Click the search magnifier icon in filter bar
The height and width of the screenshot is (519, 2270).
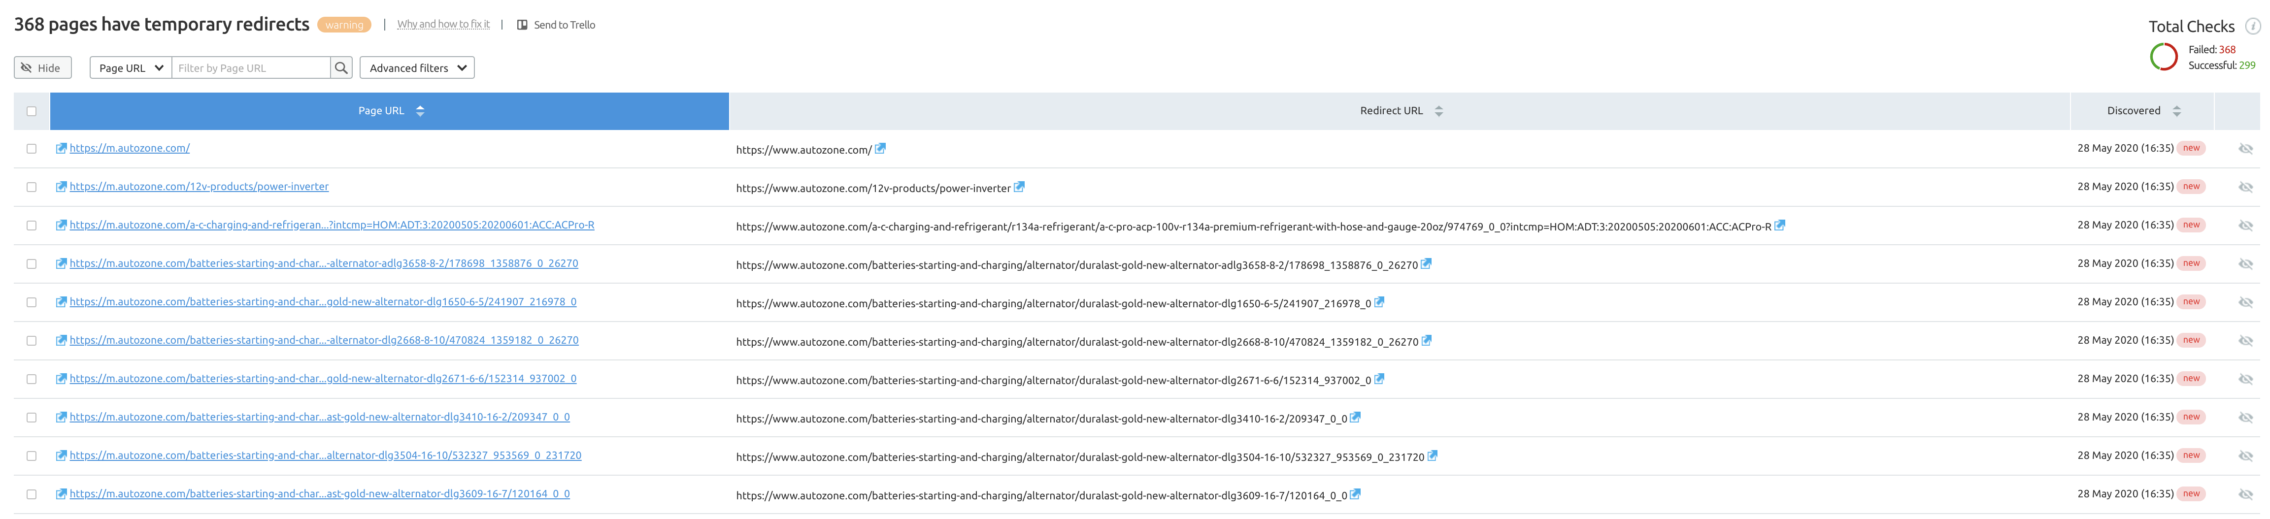click(x=341, y=68)
